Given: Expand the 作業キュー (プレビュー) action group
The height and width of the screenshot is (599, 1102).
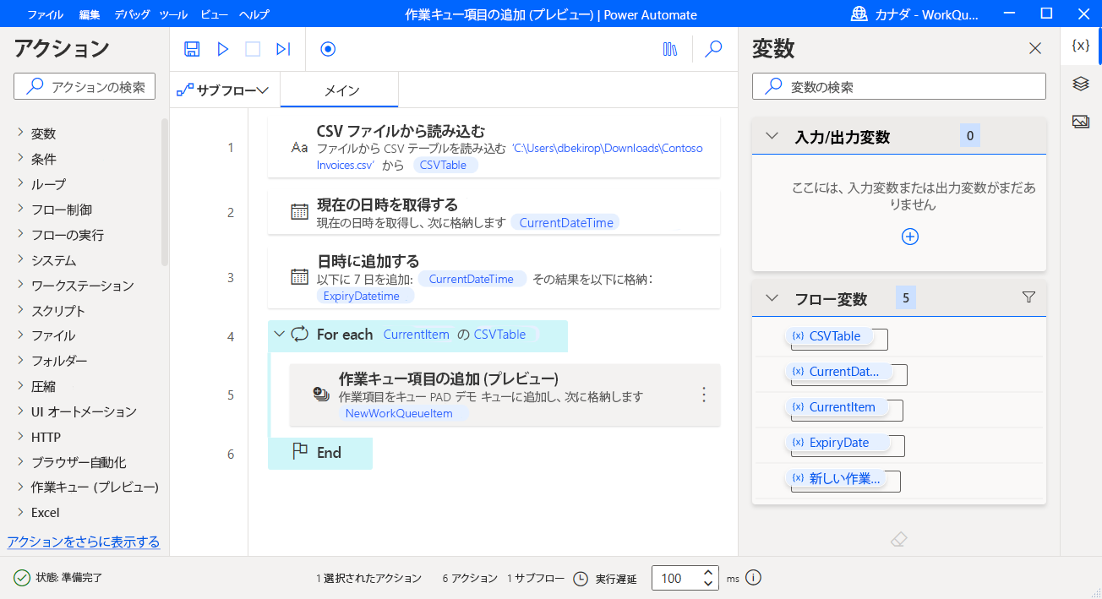Looking at the screenshot, I should point(20,487).
